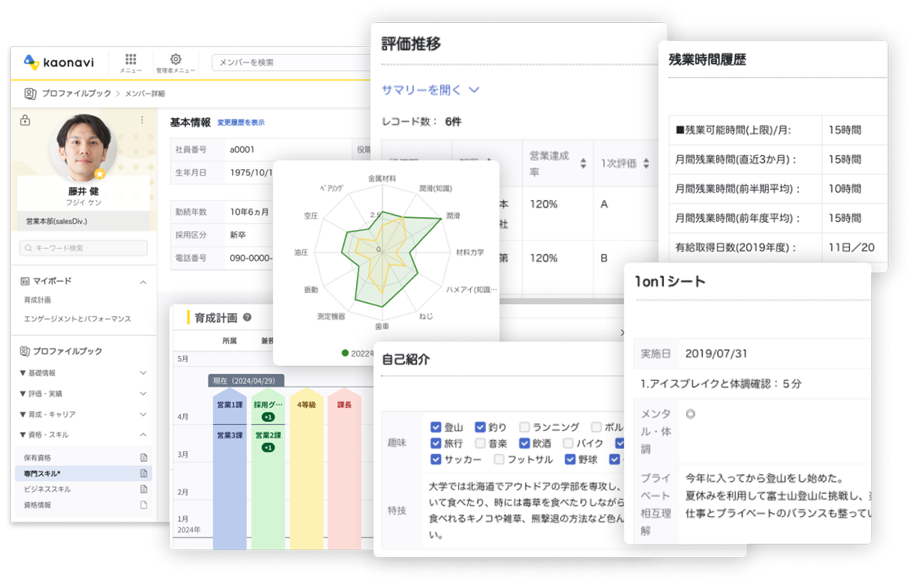Select 育成計画 under マイボード

point(37,301)
